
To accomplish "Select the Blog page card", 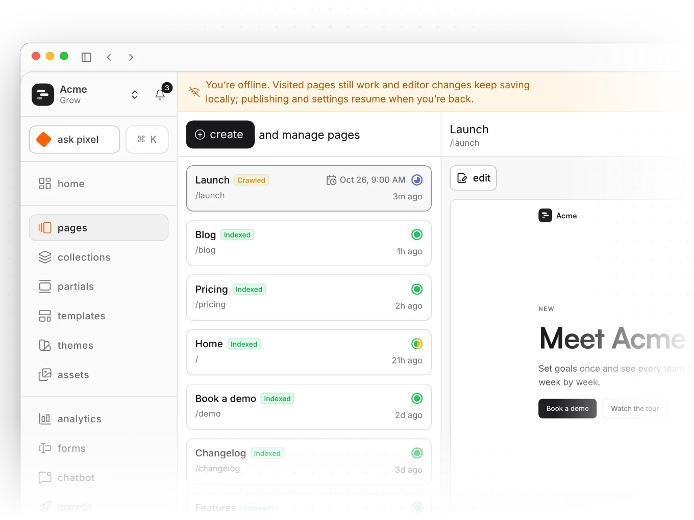I will 309,243.
